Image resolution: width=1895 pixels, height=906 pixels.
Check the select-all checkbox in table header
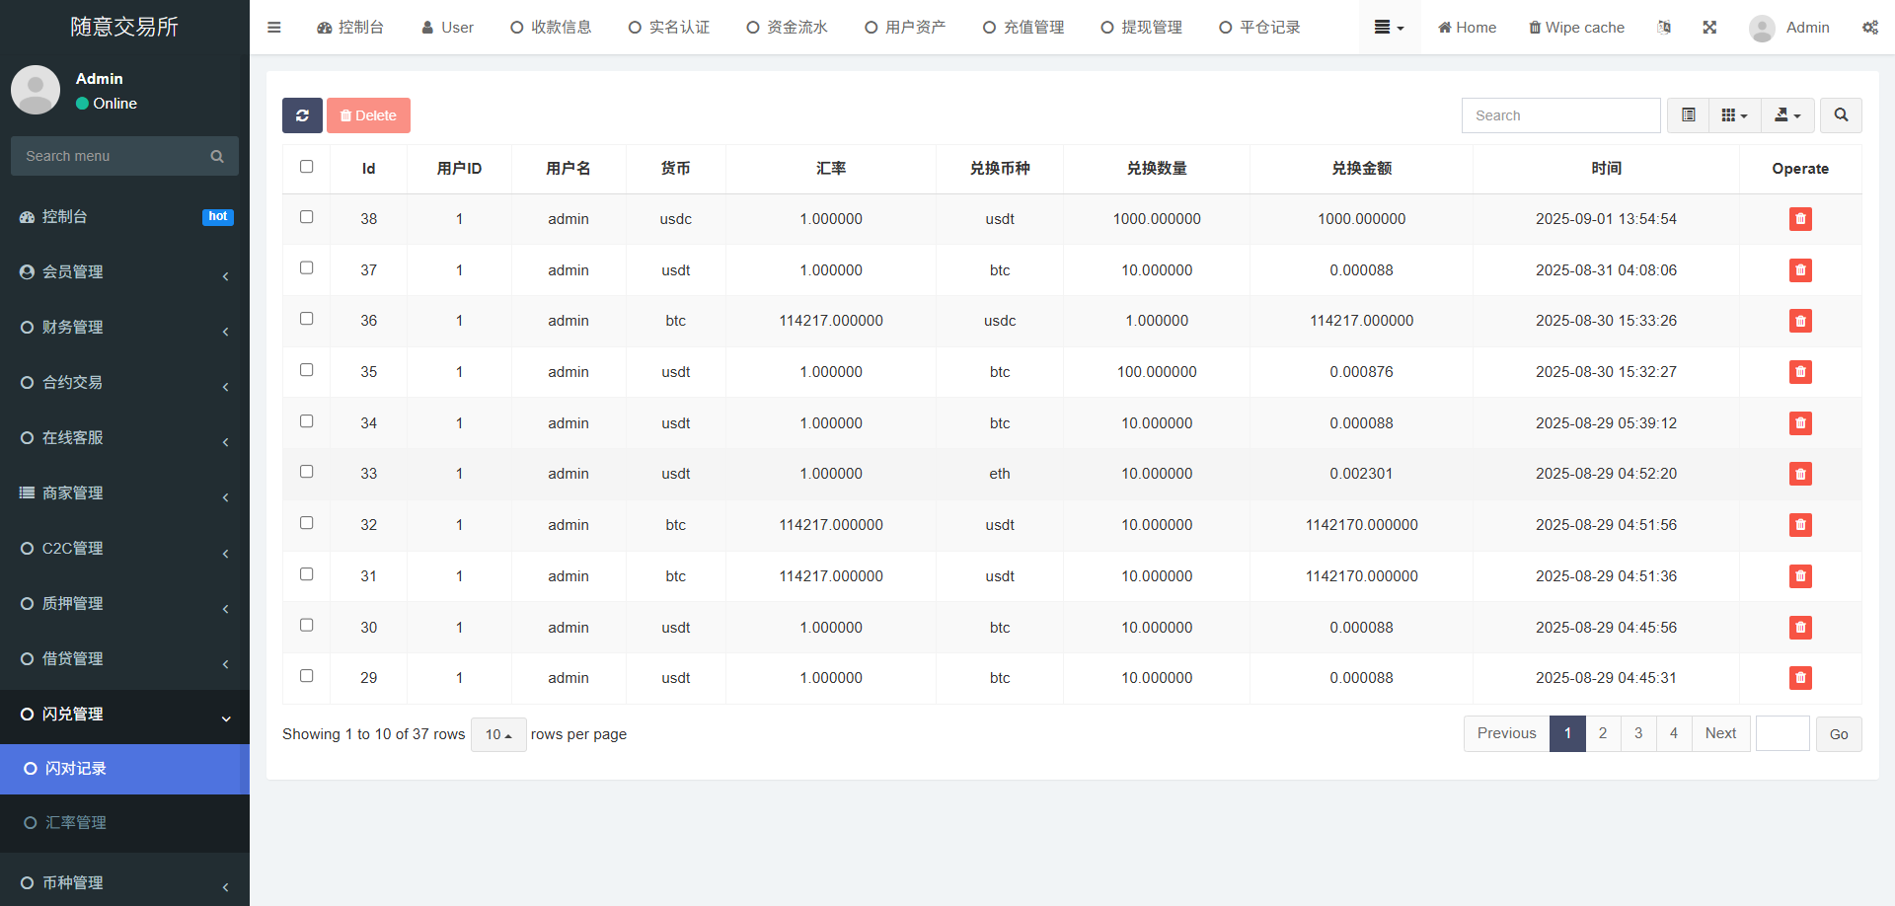coord(307,167)
